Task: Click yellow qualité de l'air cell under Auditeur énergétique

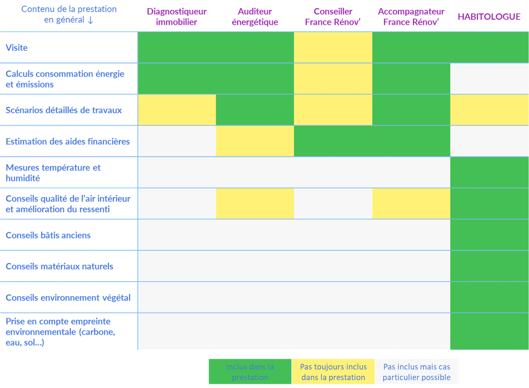Action: pos(255,204)
